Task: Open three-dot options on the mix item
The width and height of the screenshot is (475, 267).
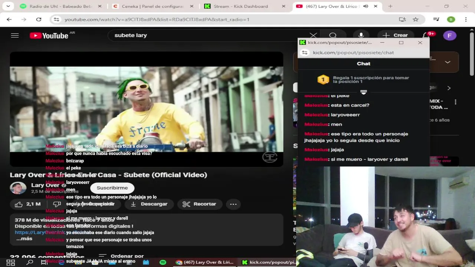Action: coord(455,102)
